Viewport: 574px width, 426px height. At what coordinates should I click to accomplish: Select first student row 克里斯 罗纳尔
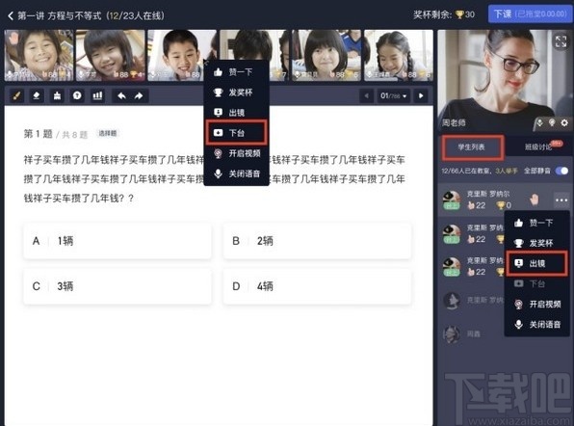(505, 200)
